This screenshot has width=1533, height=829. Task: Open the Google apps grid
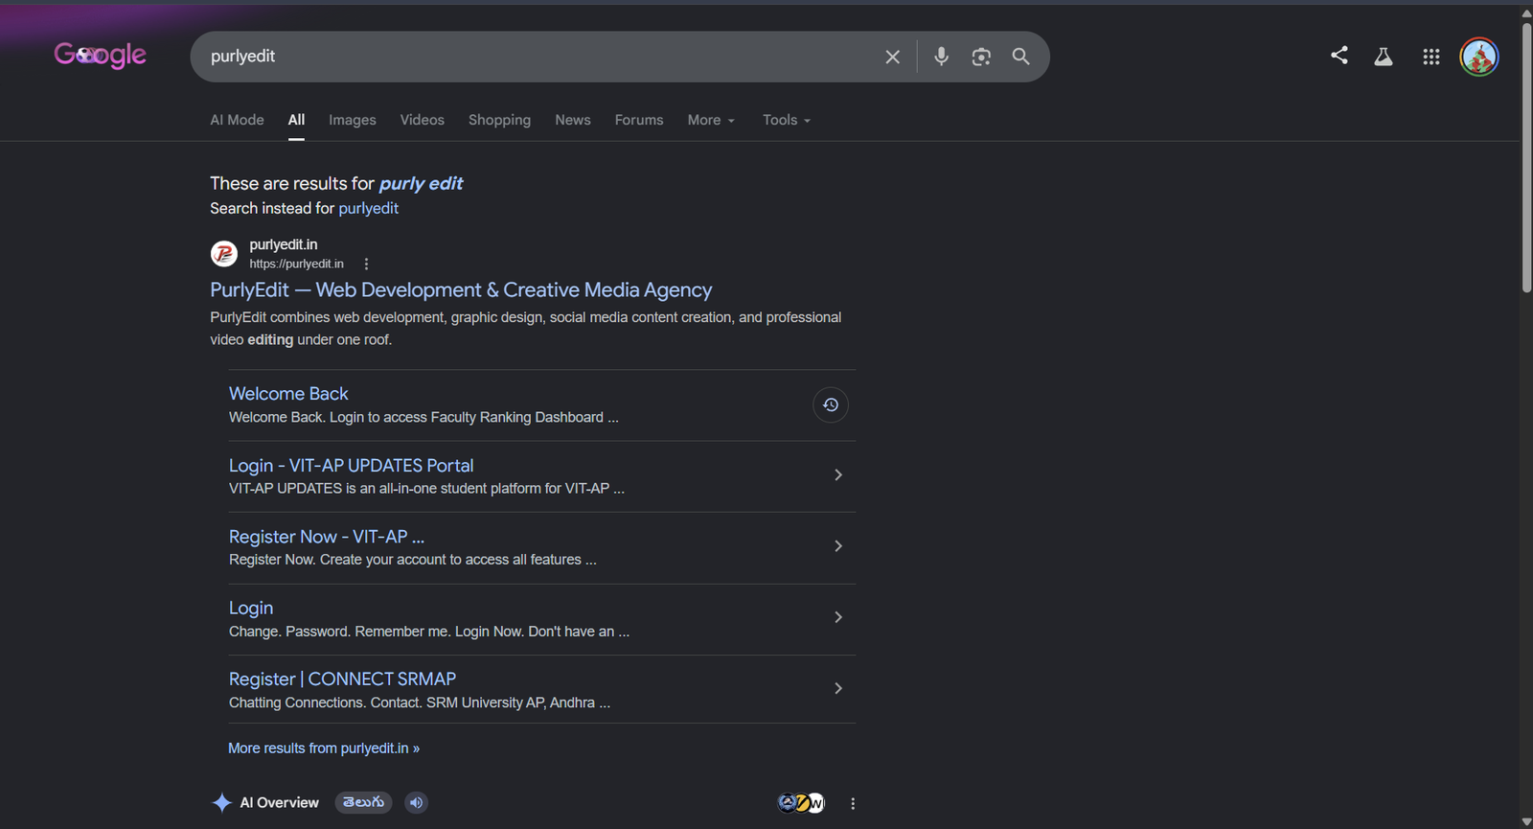pos(1431,57)
